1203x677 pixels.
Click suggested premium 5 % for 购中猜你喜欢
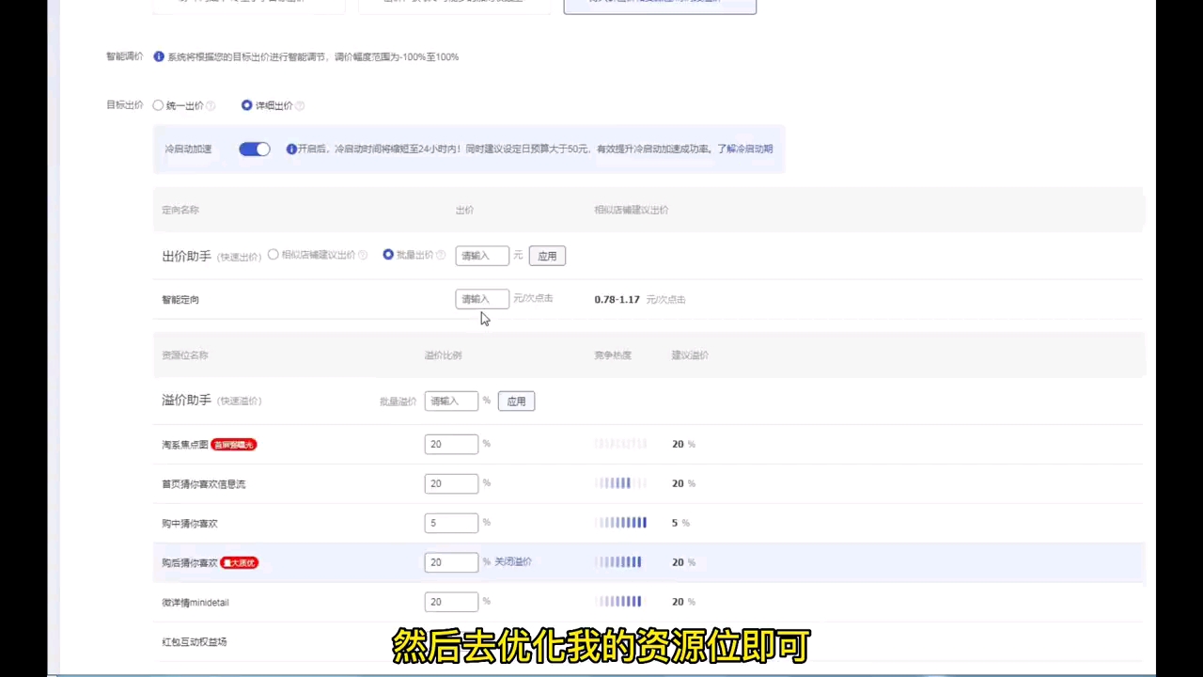680,523
